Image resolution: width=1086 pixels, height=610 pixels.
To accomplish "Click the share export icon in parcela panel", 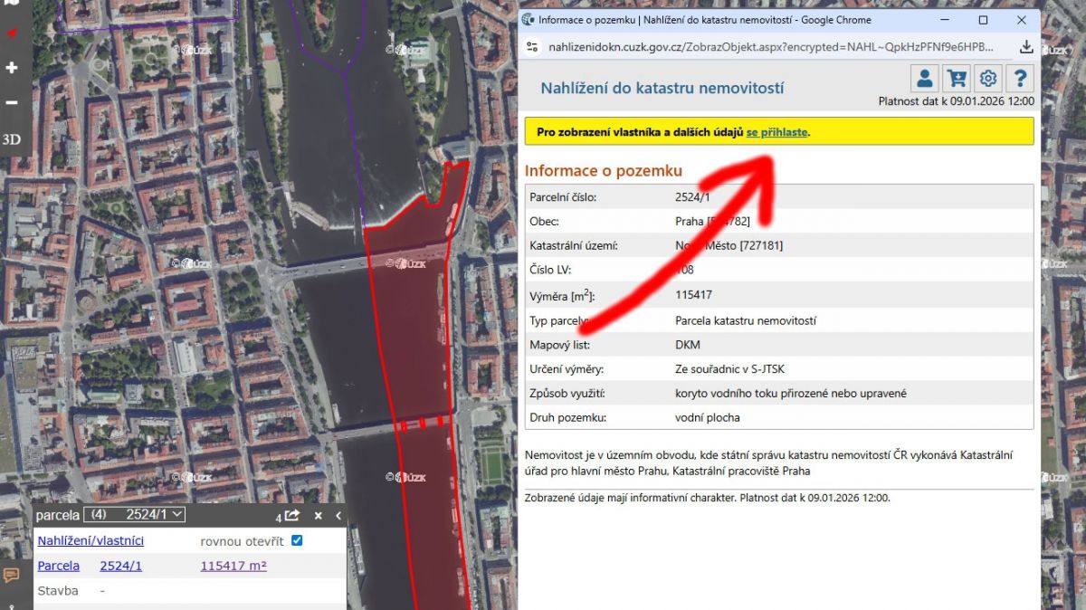I will point(291,515).
